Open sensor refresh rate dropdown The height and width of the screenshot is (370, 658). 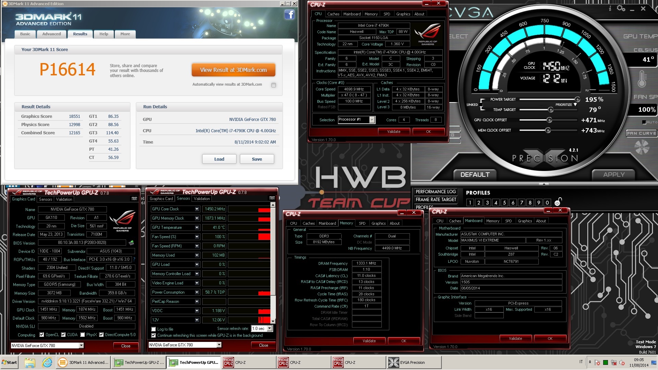(270, 328)
